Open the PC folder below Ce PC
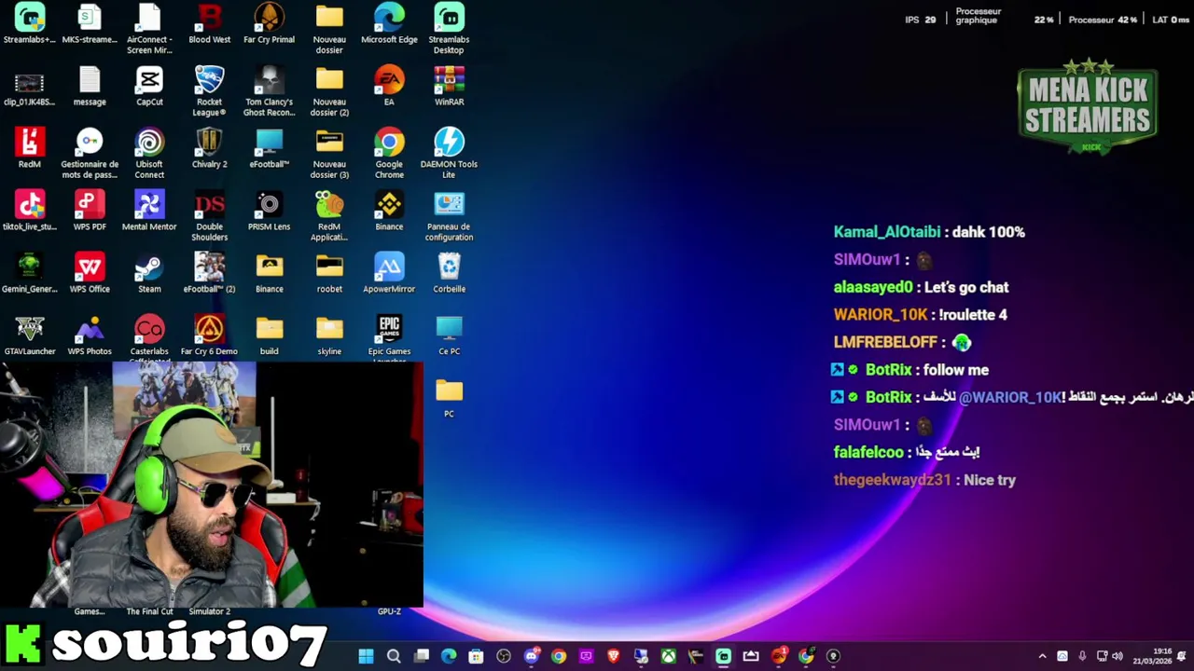1194x671 pixels. pyautogui.click(x=449, y=398)
